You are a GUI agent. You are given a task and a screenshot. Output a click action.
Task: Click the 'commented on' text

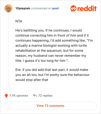pyautogui.click(x=41, y=8)
